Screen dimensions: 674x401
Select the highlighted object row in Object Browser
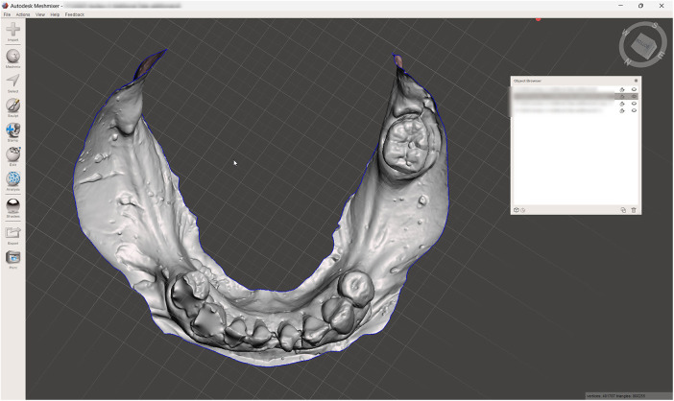(575, 96)
